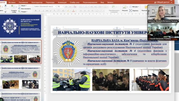The width and height of the screenshot is (179, 101).
Task: Click the slide title НАВЧАЛЬНО-НАУКОВІ ІНСТИТУТИ
Action: pyautogui.click(x=103, y=32)
